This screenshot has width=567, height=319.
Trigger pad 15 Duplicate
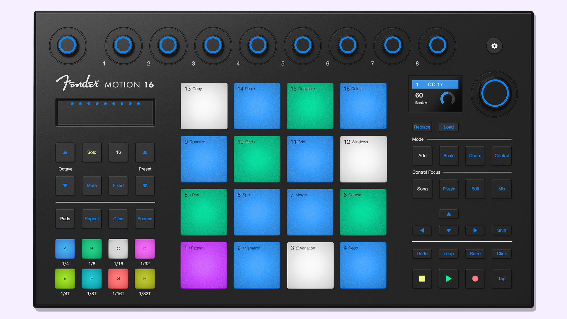(x=310, y=106)
